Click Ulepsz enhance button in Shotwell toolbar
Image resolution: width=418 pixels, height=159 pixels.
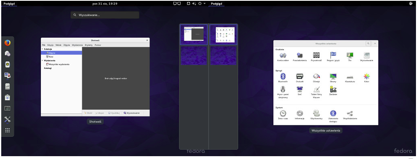[99, 113]
